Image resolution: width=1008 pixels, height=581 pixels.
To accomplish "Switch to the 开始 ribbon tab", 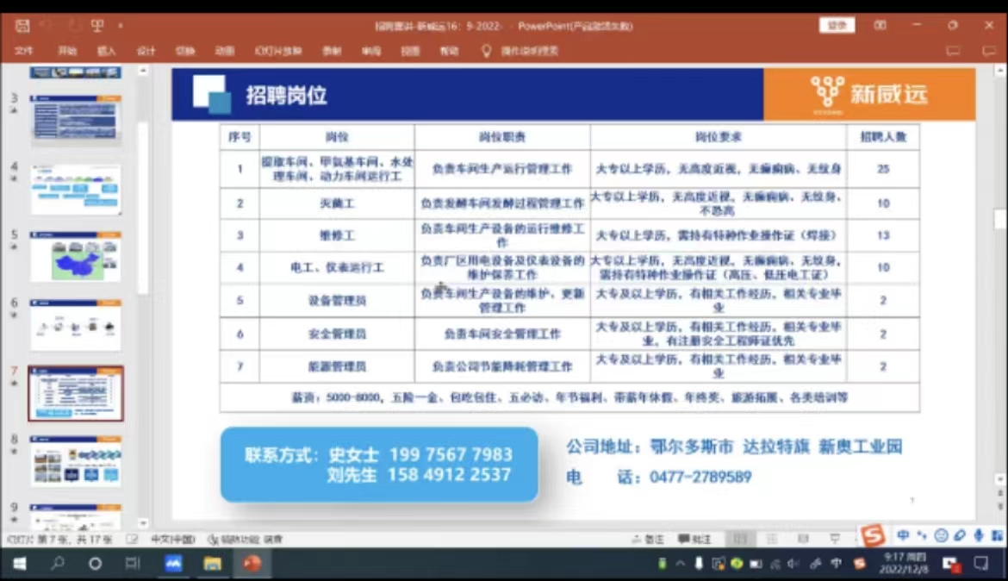I will tap(67, 51).
